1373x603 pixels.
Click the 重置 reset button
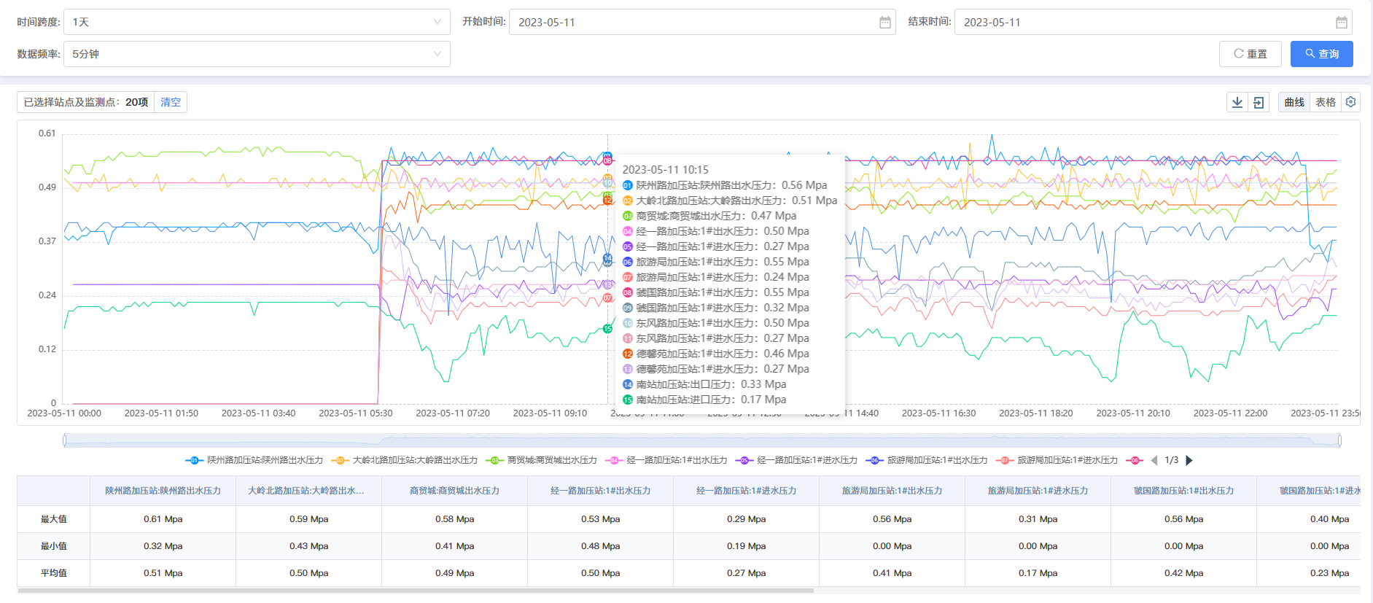tap(1250, 54)
